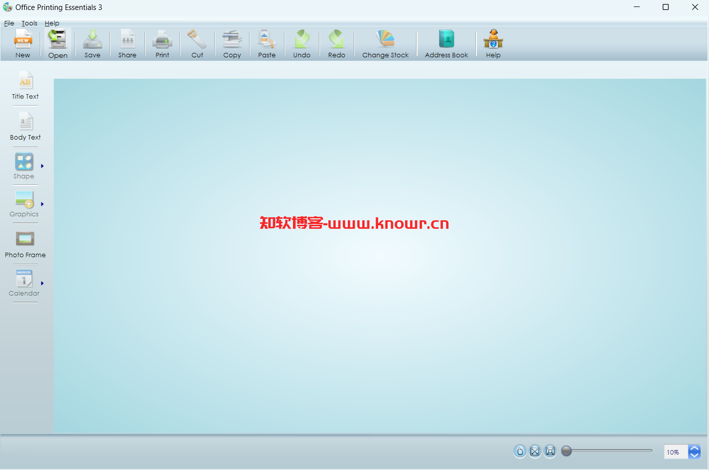This screenshot has width=709, height=470.
Task: Paste from clipboard
Action: 267,44
